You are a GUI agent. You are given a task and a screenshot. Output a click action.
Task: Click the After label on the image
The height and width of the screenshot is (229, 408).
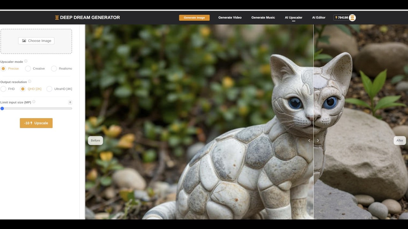(400, 140)
